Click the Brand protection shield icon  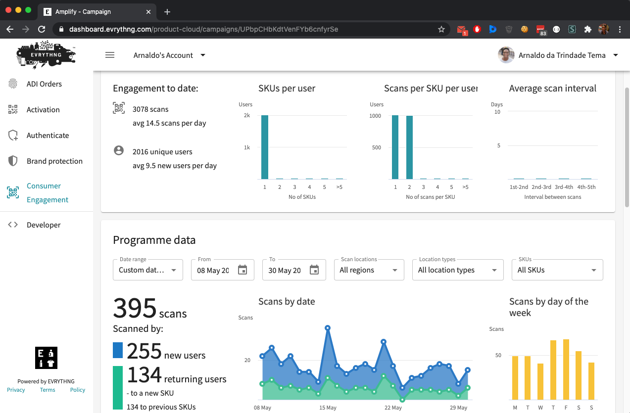tap(13, 161)
